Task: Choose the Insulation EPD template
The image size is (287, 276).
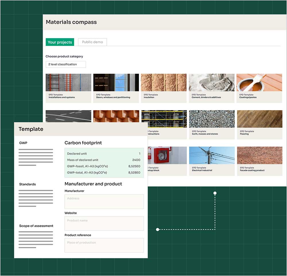Action: point(164,88)
